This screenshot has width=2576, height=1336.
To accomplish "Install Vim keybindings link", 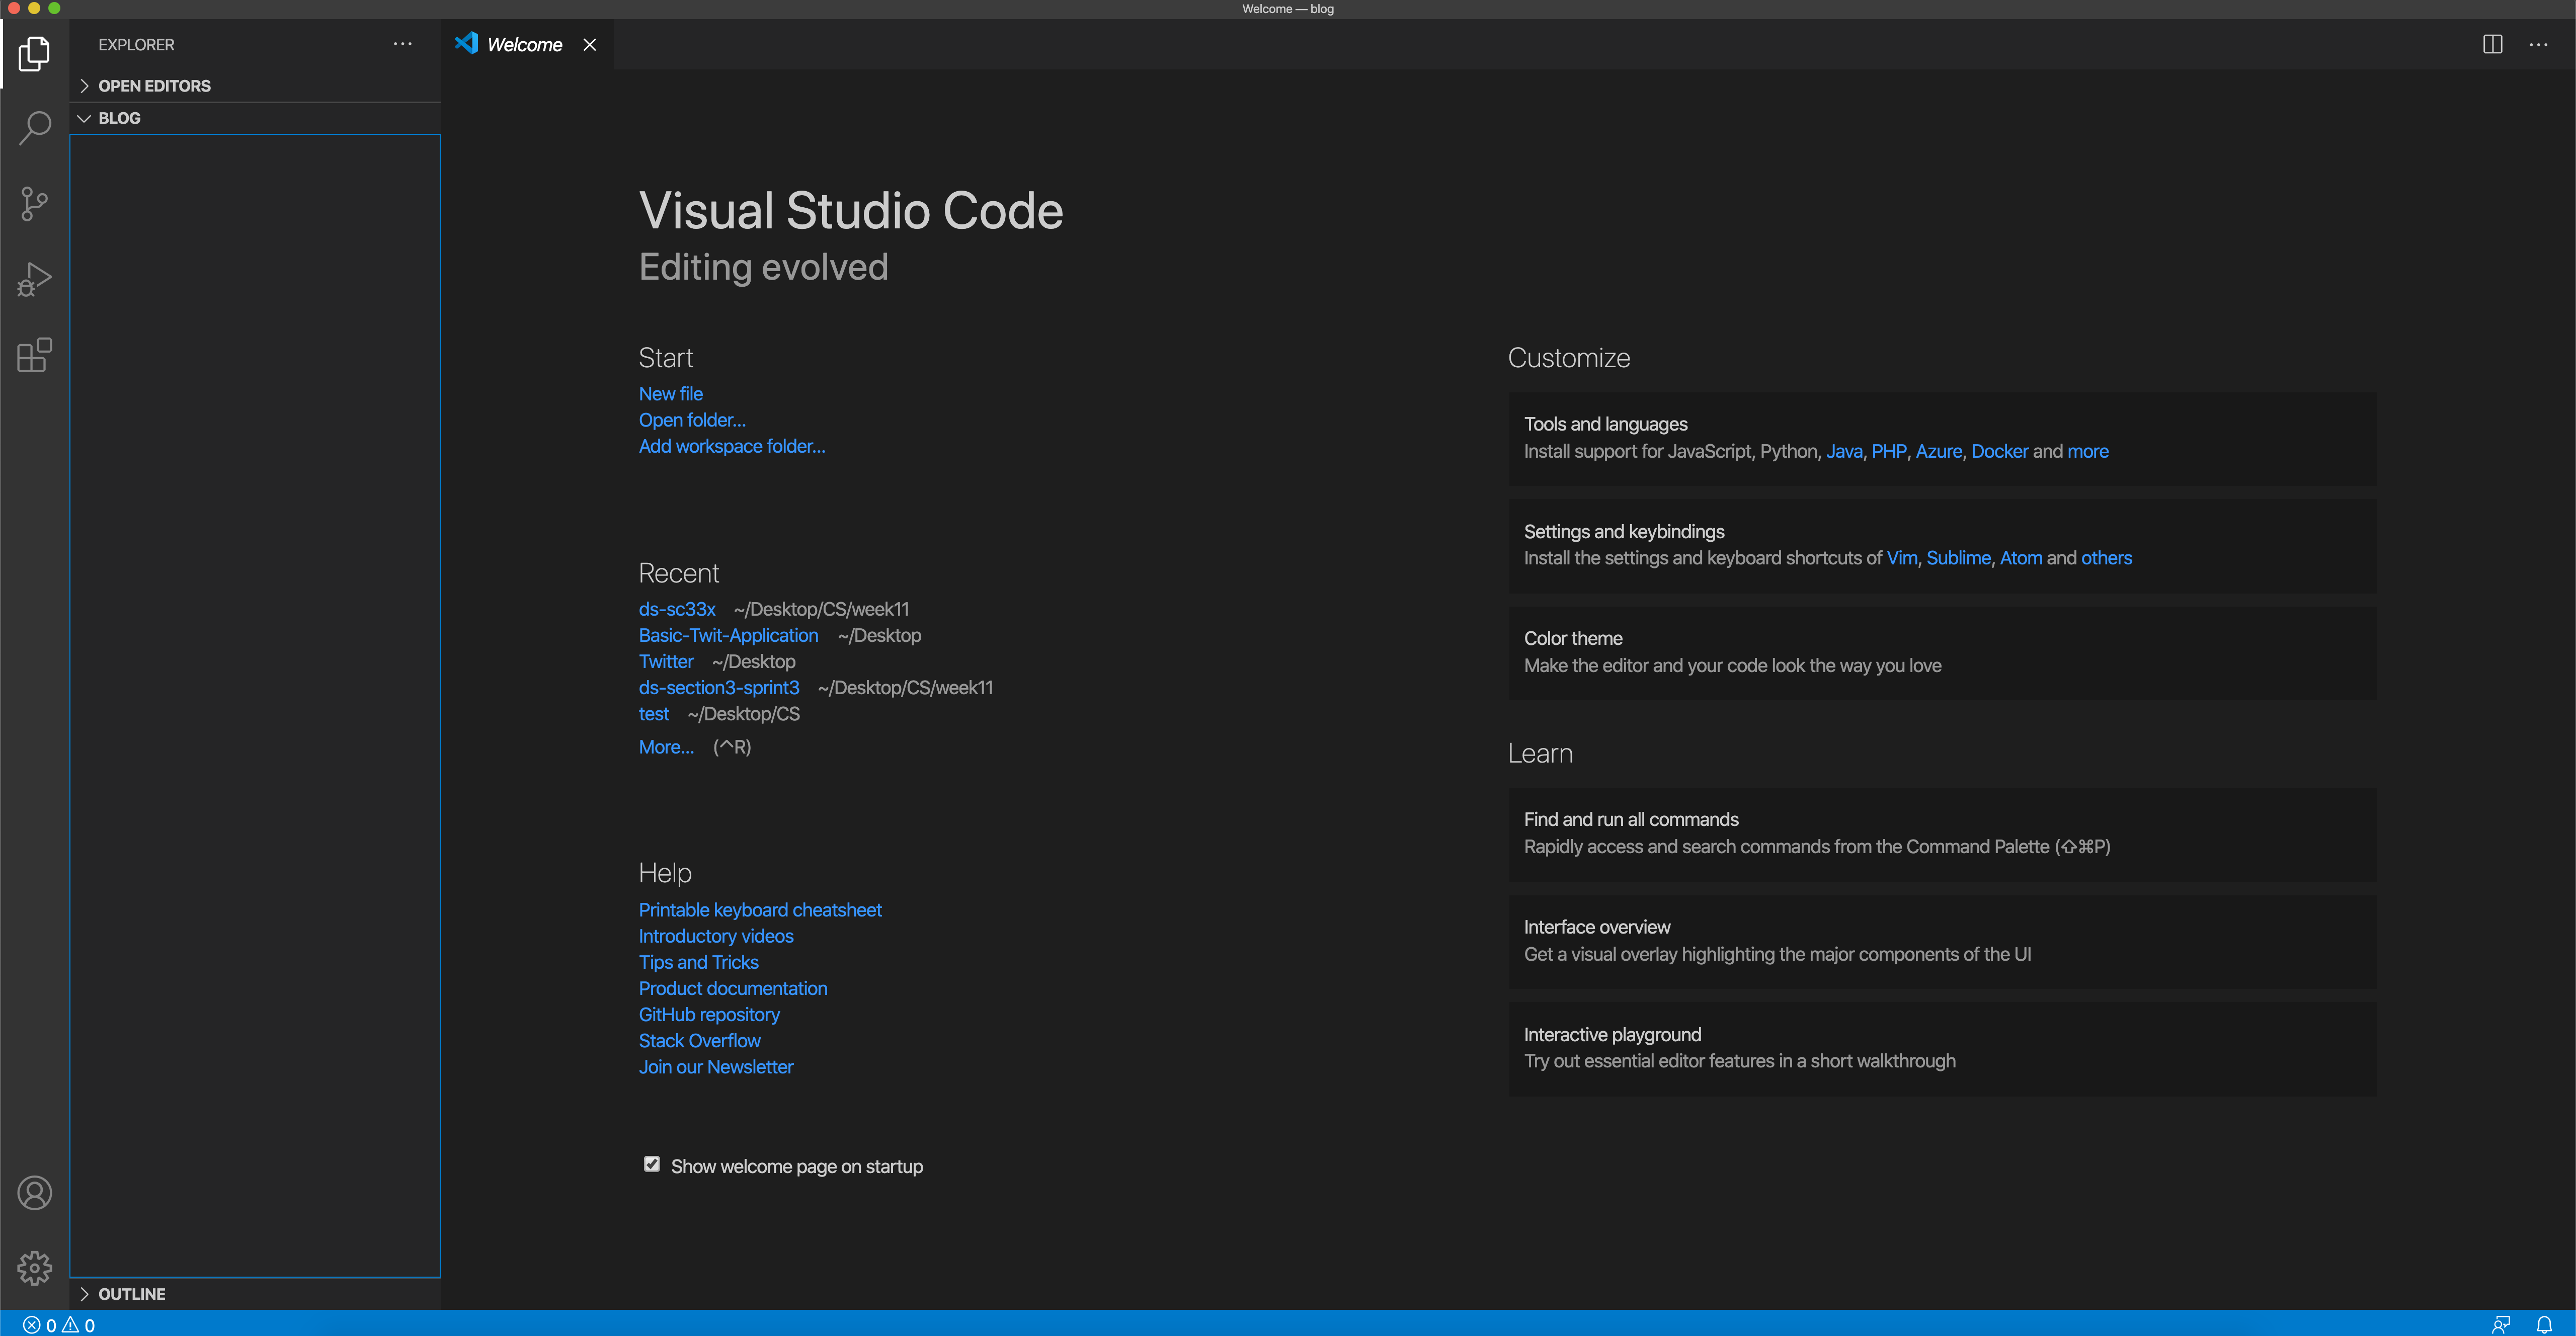I will pyautogui.click(x=1902, y=558).
